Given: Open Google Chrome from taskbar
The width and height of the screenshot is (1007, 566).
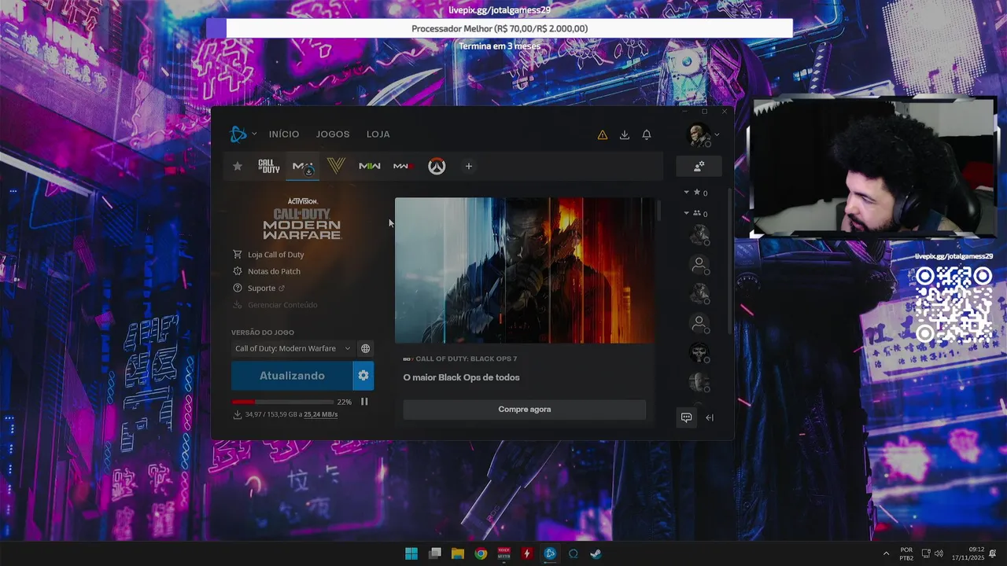Looking at the screenshot, I should [481, 553].
